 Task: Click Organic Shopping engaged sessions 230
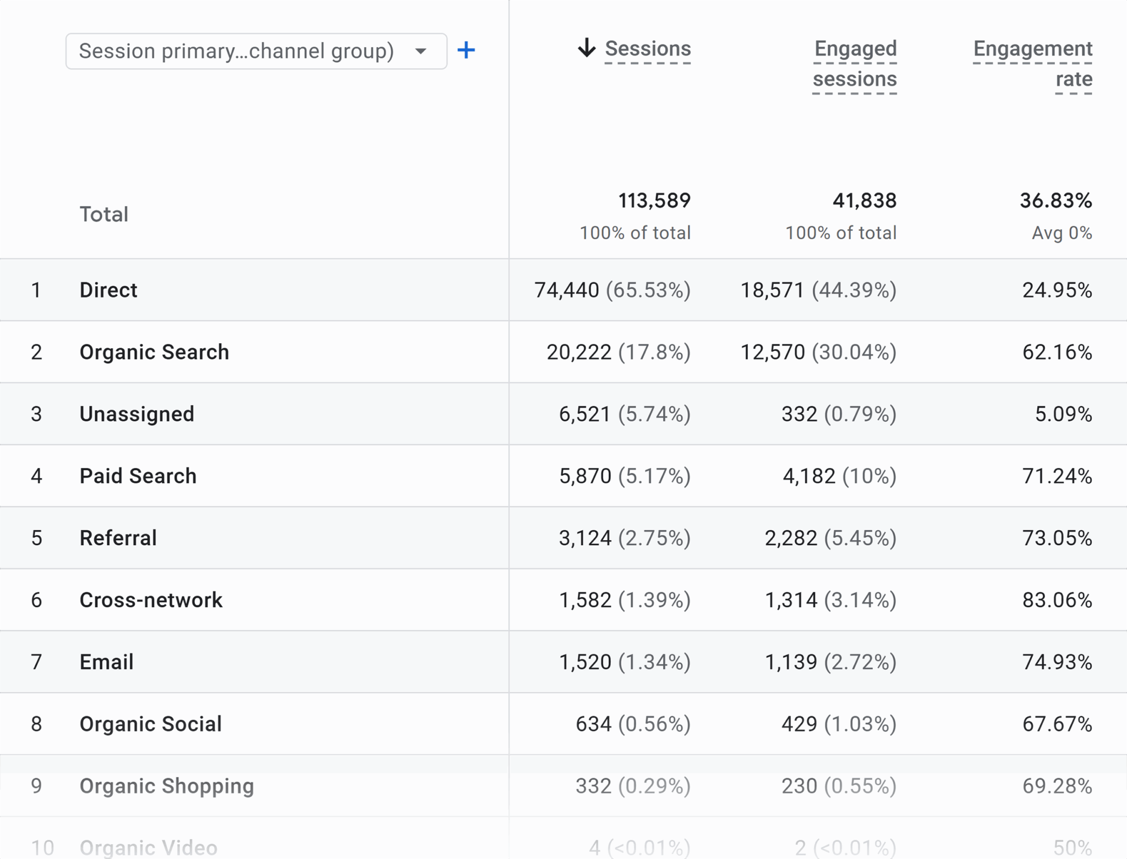[800, 786]
